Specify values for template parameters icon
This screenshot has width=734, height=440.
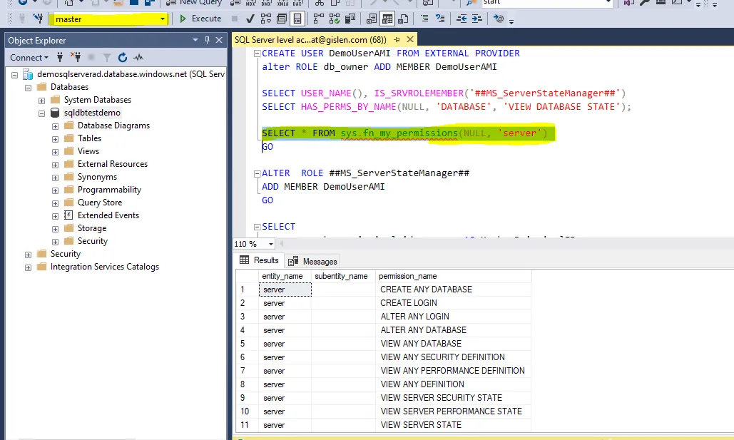coord(499,19)
